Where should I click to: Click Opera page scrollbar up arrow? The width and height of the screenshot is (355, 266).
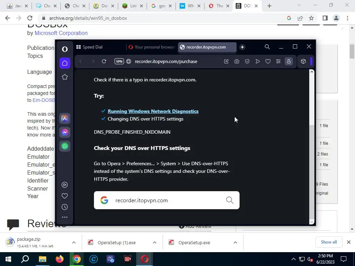(x=312, y=72)
